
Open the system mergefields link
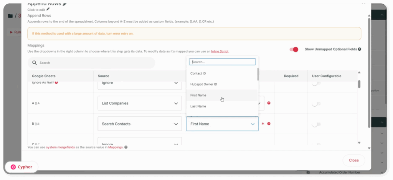pos(60,147)
